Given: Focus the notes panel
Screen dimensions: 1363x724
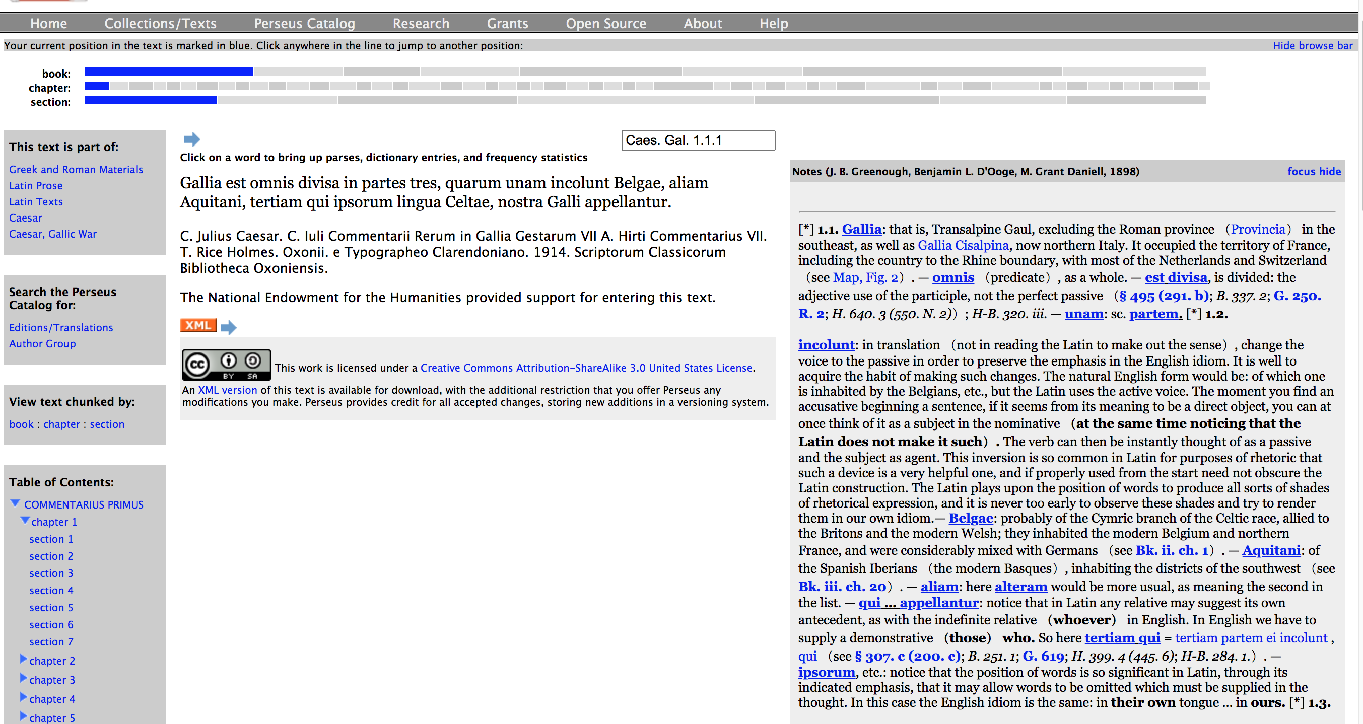Looking at the screenshot, I should click(1301, 171).
